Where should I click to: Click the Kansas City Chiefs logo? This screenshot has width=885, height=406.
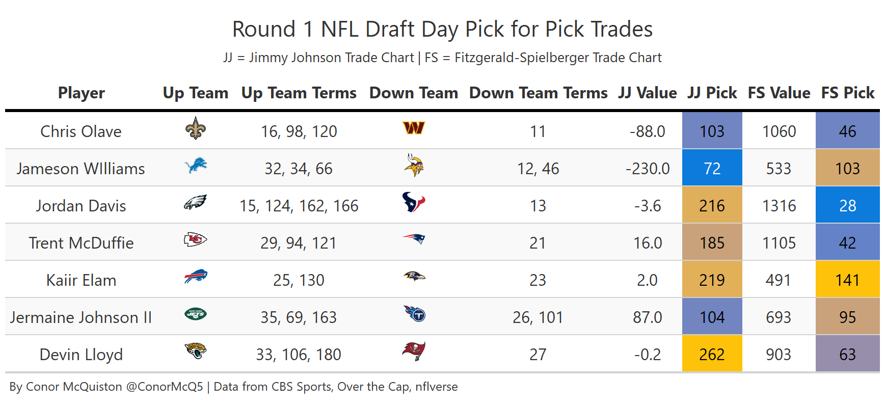coord(196,239)
